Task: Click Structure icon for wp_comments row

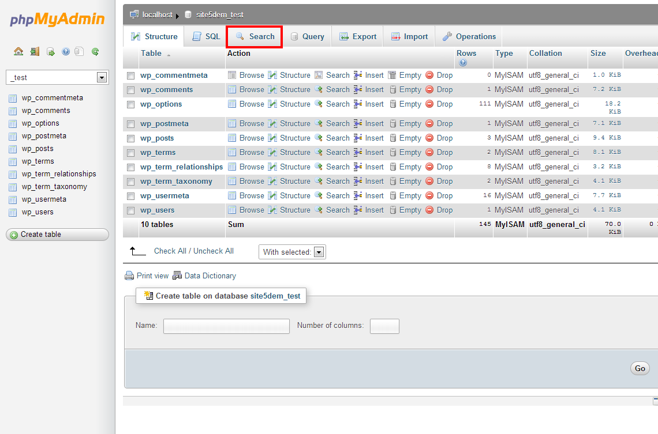Action: click(272, 90)
